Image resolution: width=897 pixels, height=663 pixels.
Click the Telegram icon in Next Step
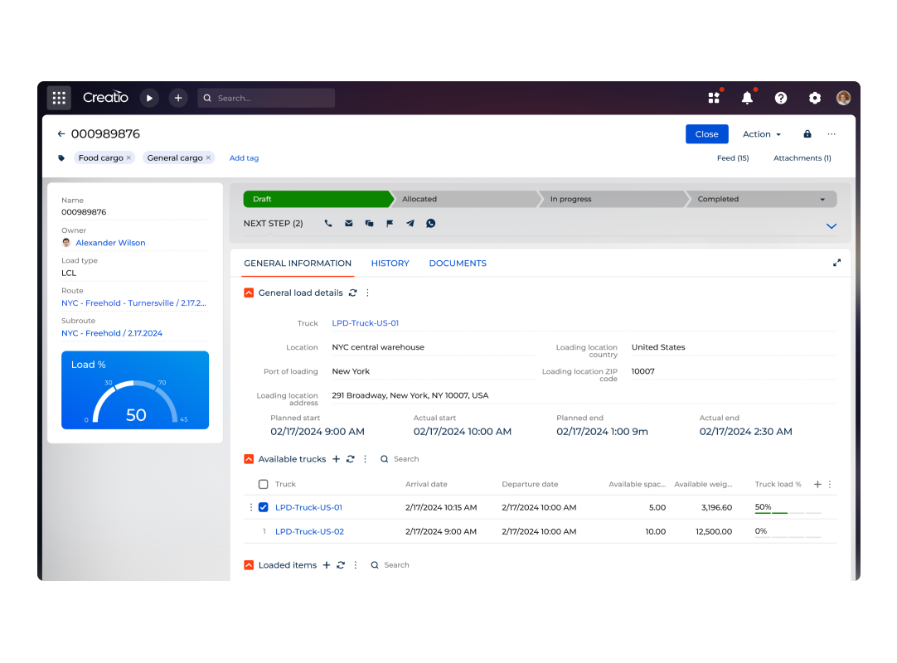[410, 224]
